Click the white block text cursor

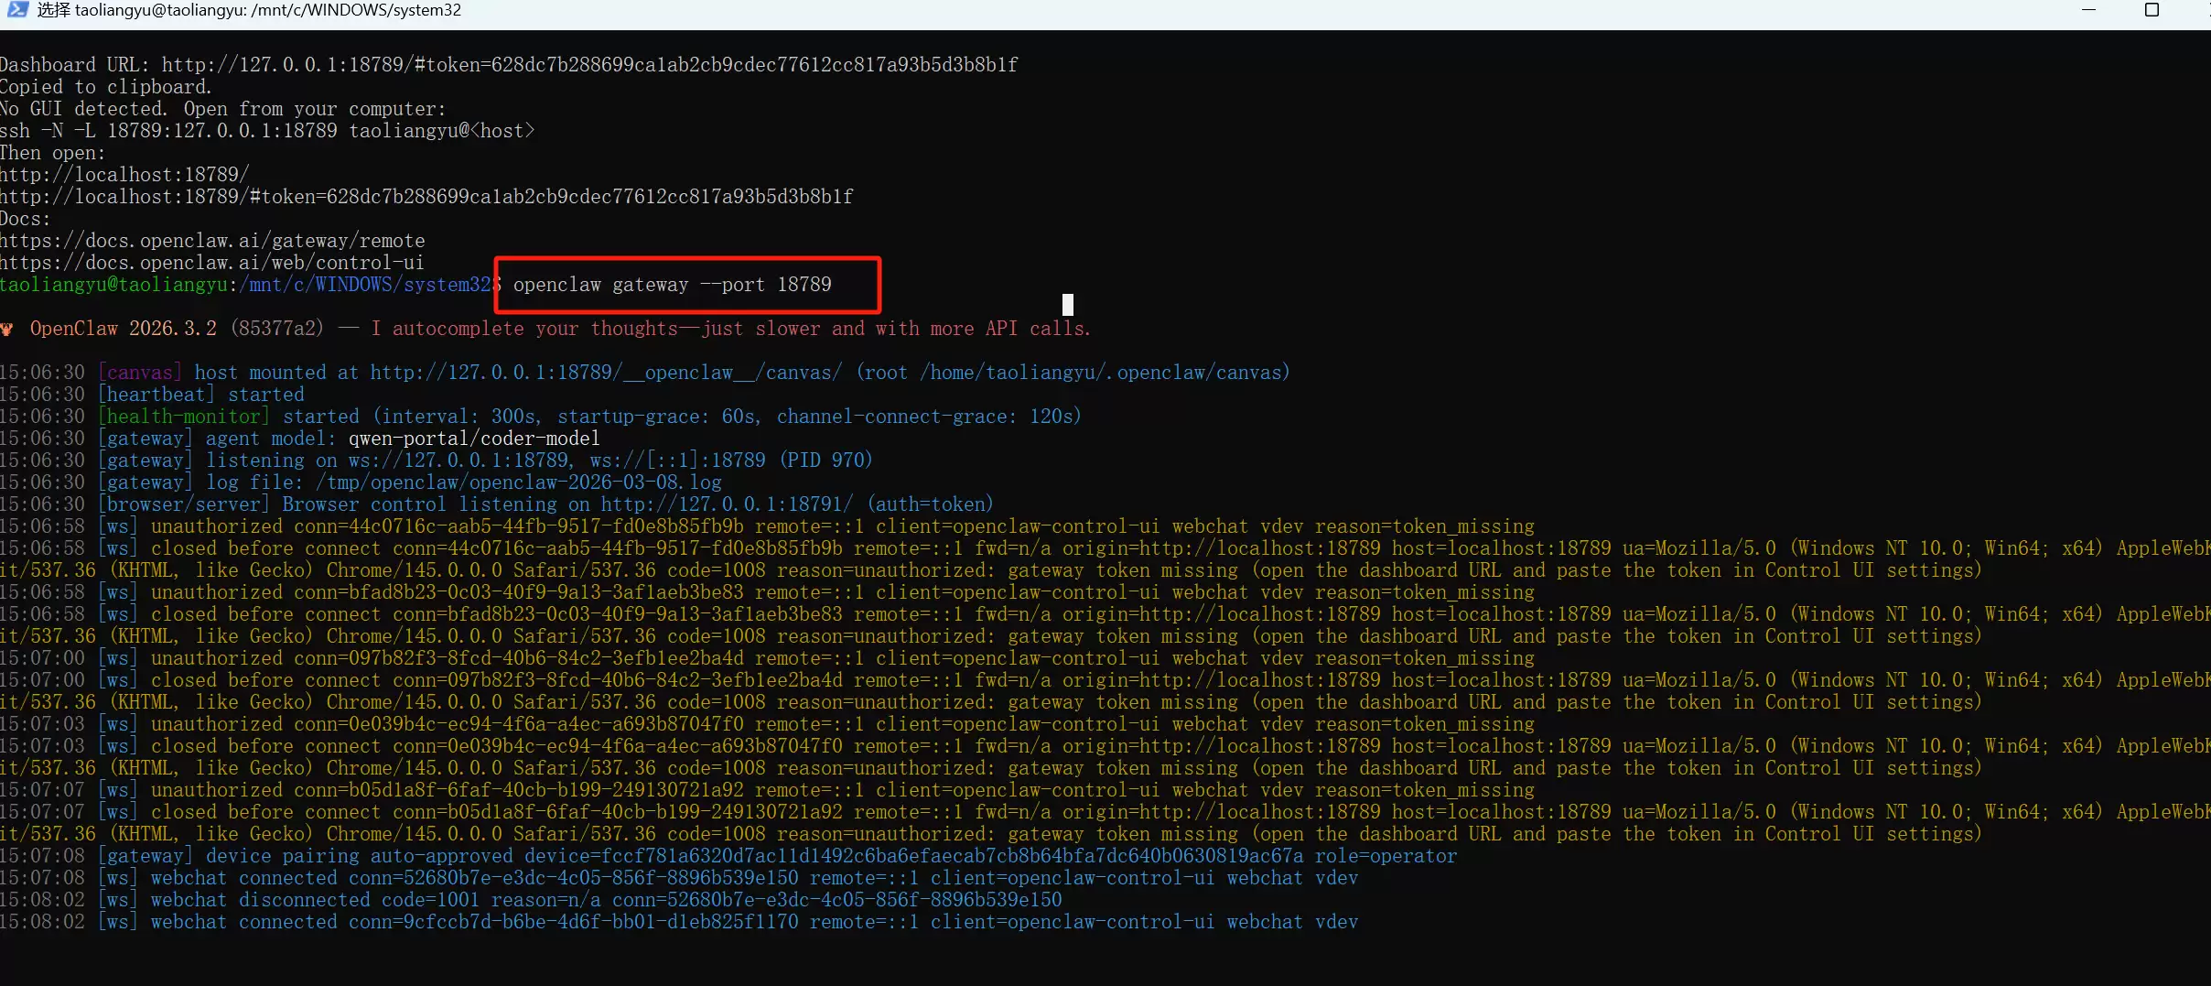pyautogui.click(x=1067, y=305)
